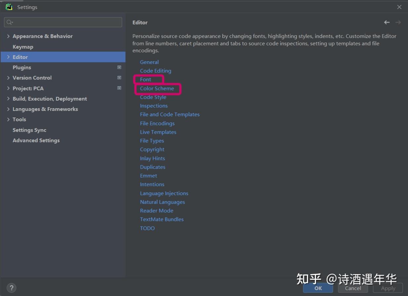Select Editor in the settings tree
Image resolution: width=408 pixels, height=296 pixels.
(63, 57)
